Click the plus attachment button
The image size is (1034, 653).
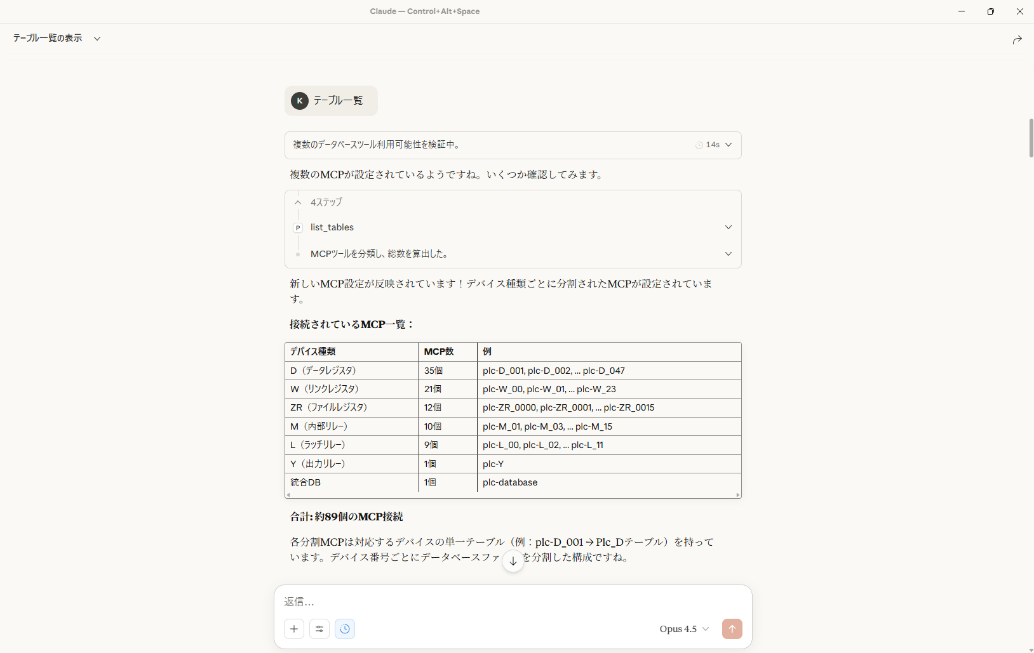tap(294, 629)
